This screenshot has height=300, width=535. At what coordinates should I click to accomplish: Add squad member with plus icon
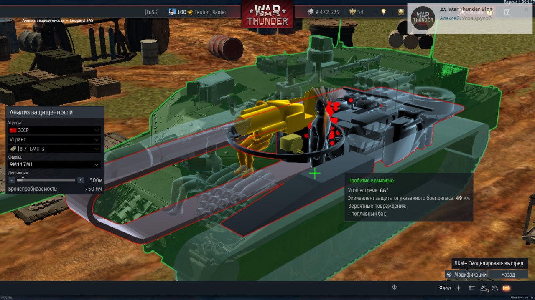coord(459,288)
